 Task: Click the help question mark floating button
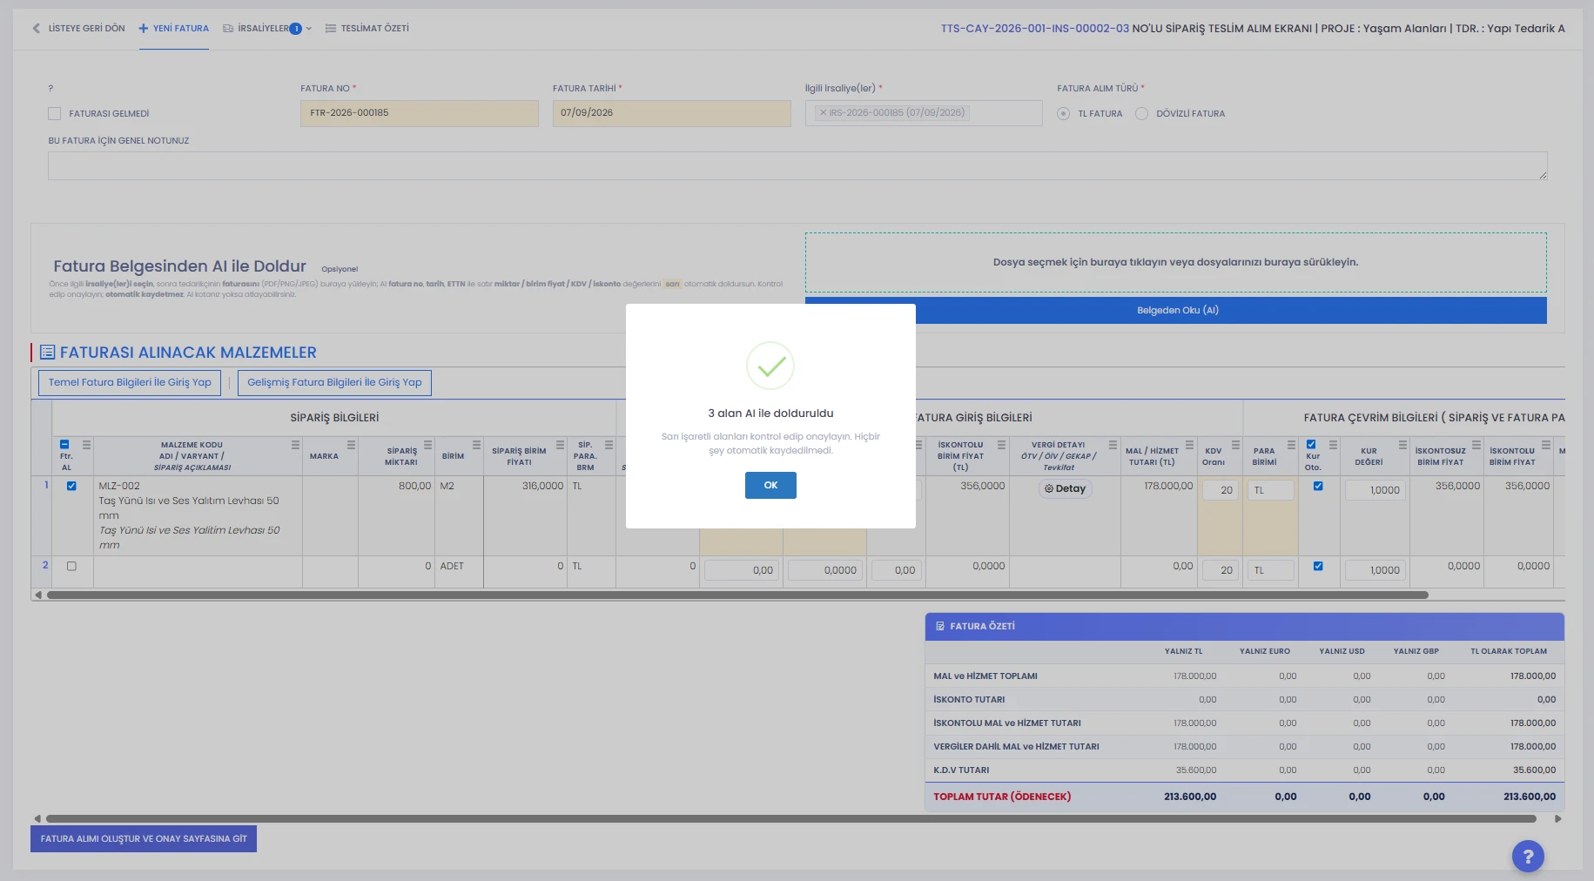click(x=1528, y=856)
